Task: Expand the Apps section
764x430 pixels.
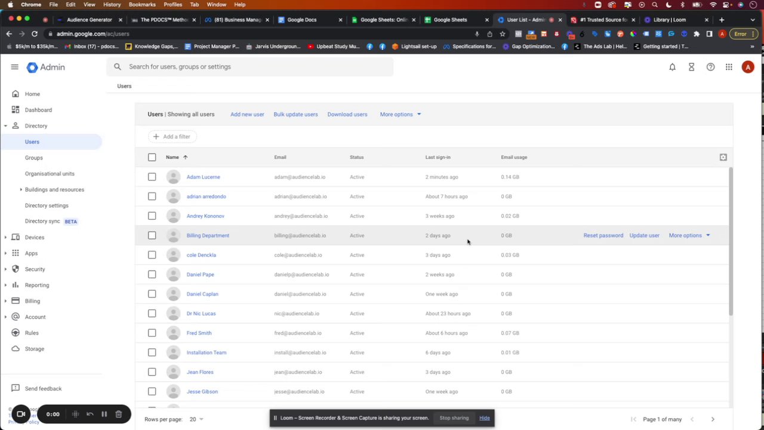Action: pos(5,253)
